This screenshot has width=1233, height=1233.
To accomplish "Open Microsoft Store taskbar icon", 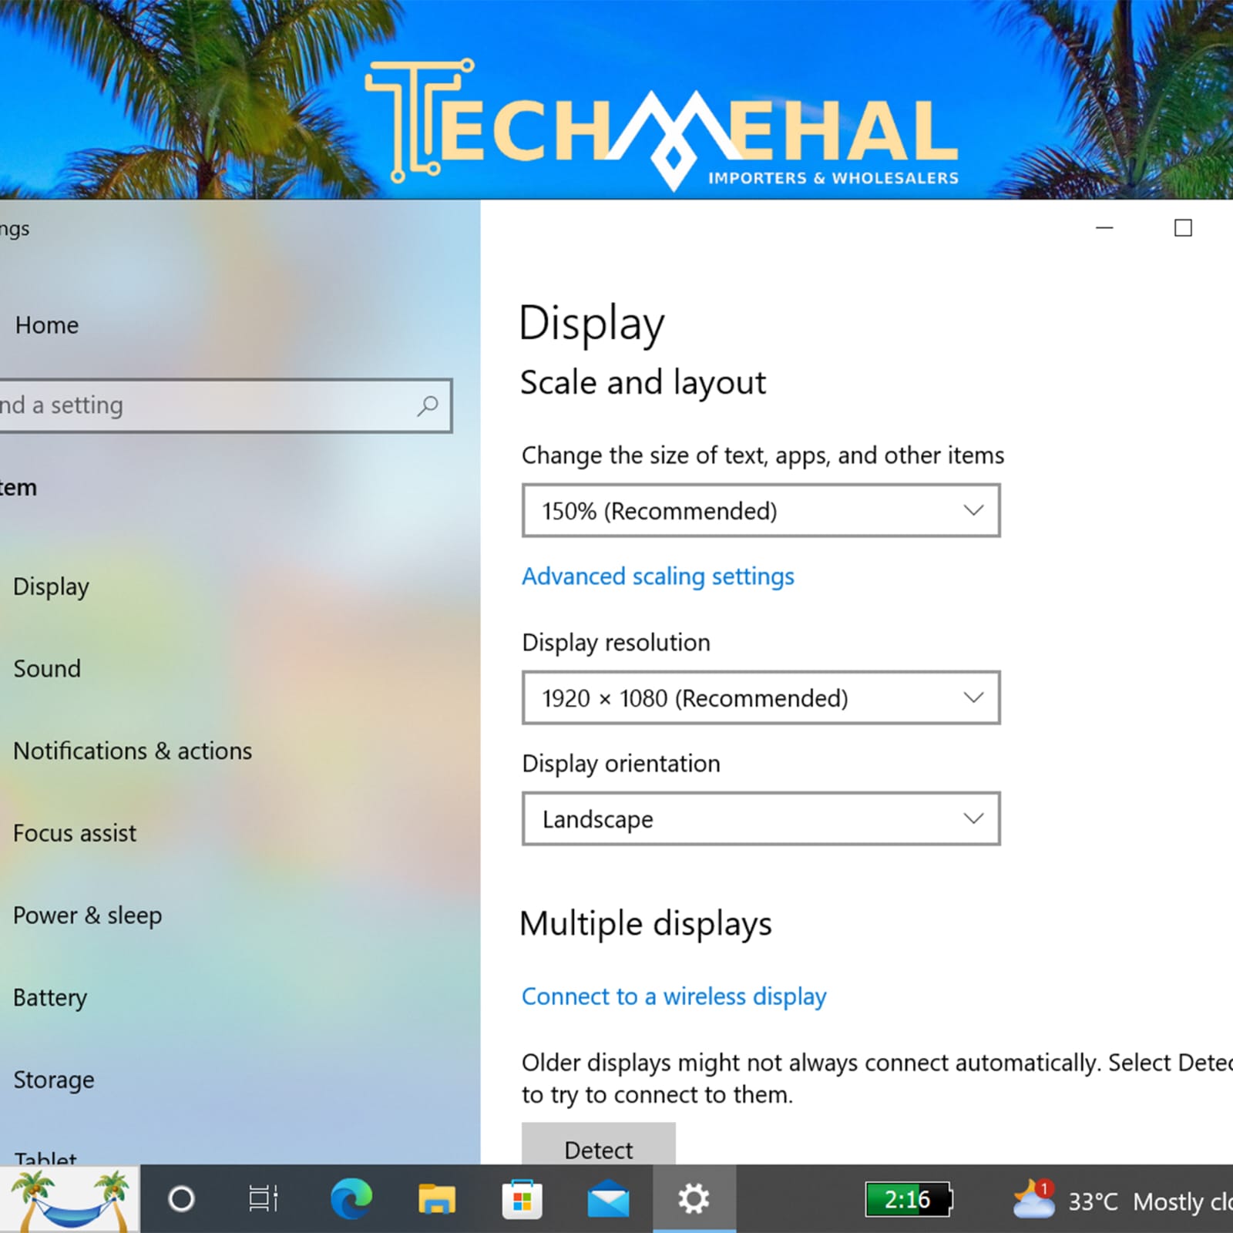I will pos(522,1199).
